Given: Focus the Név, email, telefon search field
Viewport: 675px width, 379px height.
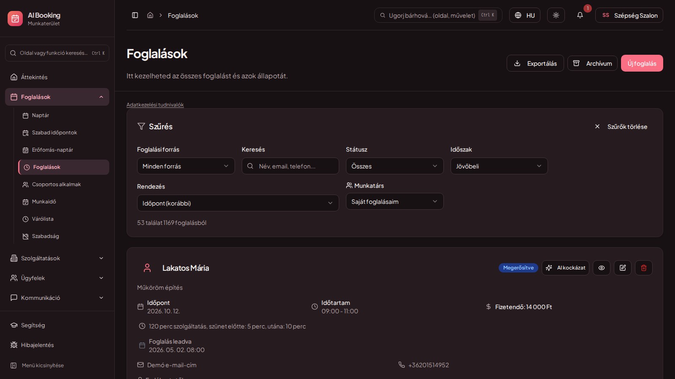Looking at the screenshot, I should (x=290, y=166).
